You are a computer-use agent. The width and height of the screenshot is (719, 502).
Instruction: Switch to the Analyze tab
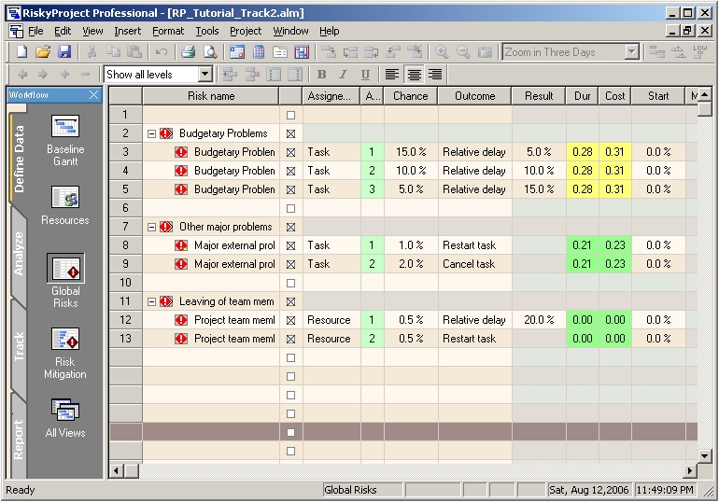pos(19,253)
